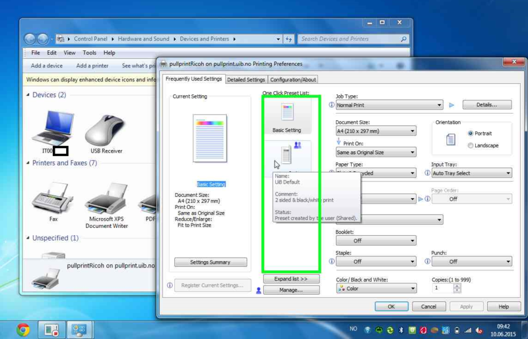Click Cancel in Printing Preferences
The width and height of the screenshot is (528, 339).
[428, 307]
